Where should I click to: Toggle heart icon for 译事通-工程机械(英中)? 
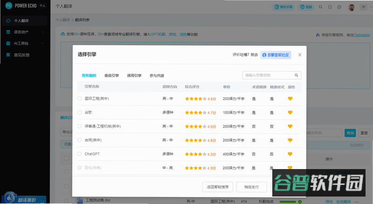(290, 126)
